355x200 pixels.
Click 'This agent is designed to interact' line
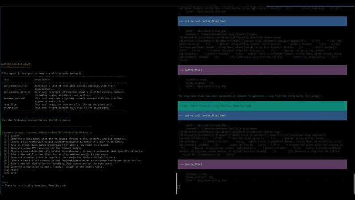(x=42, y=73)
